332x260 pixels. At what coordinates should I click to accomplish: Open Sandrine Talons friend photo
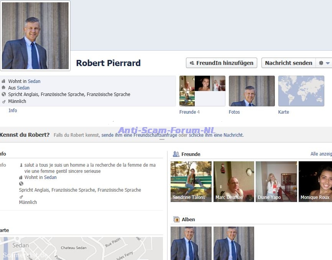191,181
